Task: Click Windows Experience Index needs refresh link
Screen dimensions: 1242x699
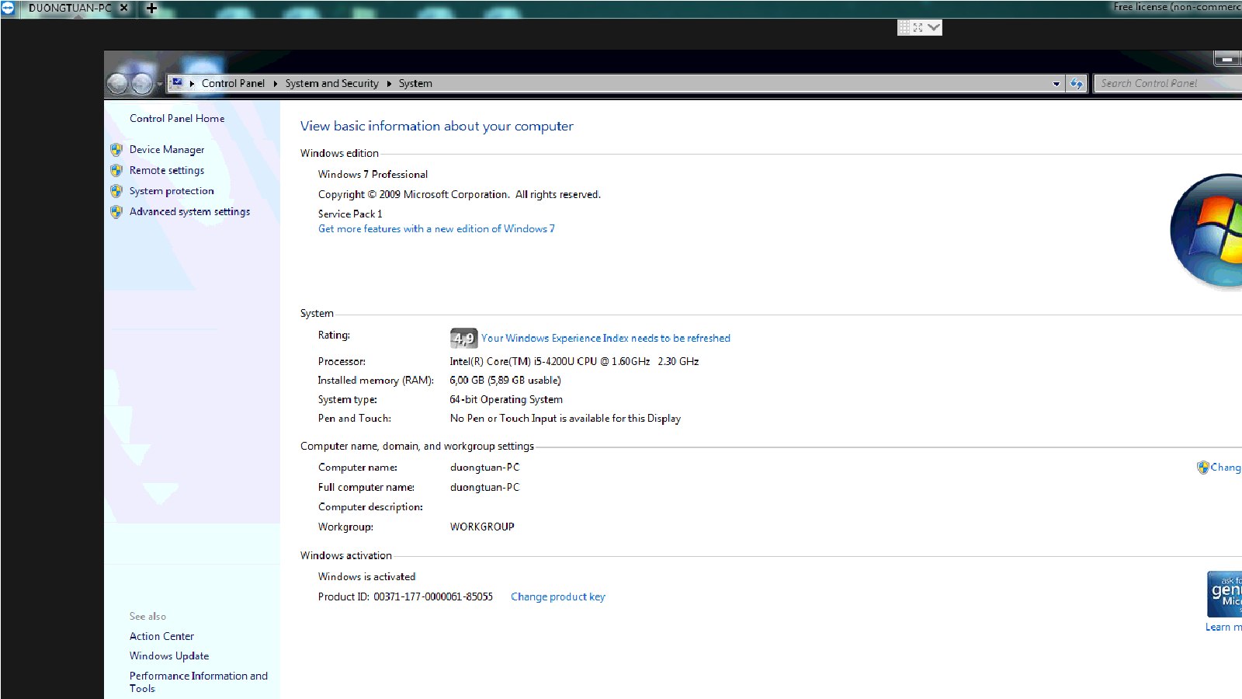Action: (x=605, y=338)
